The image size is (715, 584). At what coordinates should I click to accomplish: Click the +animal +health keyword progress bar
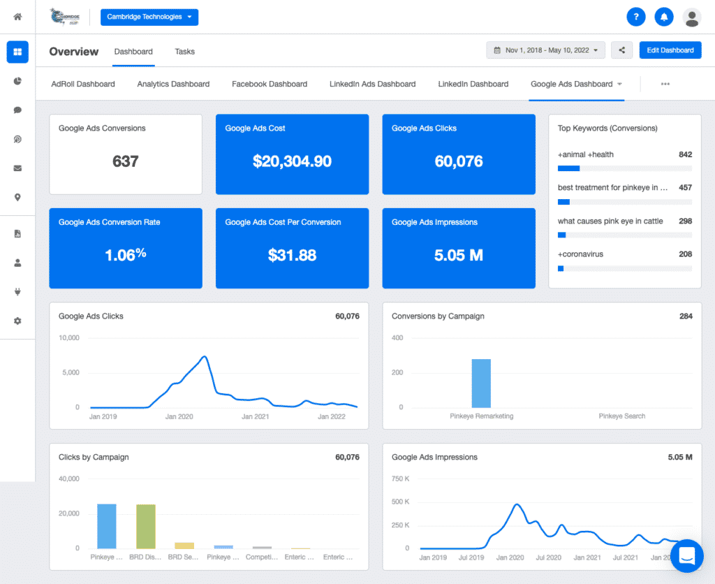pos(625,168)
